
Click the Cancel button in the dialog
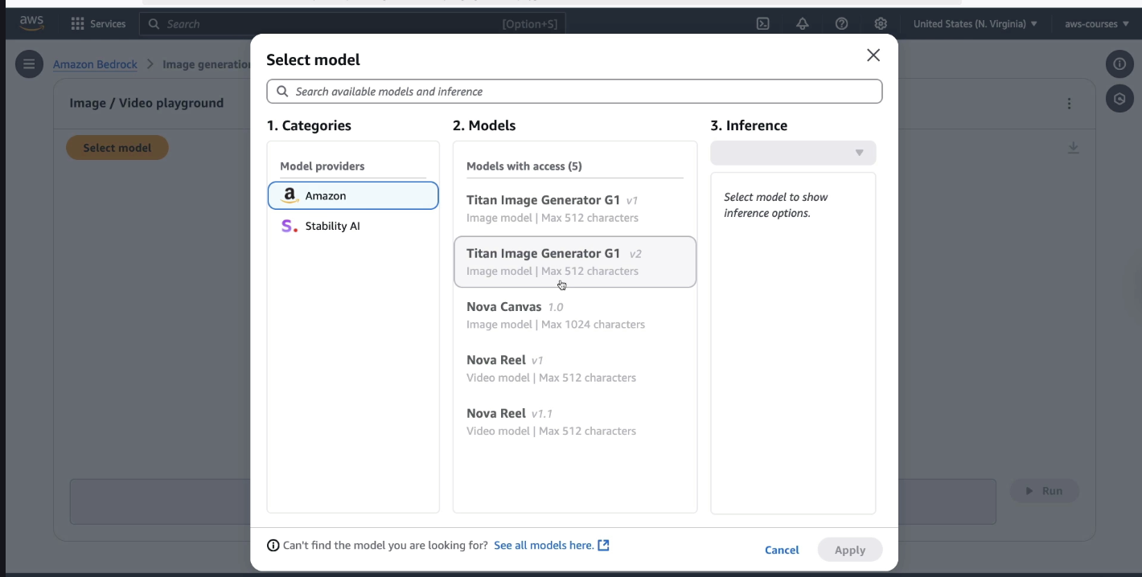782,550
